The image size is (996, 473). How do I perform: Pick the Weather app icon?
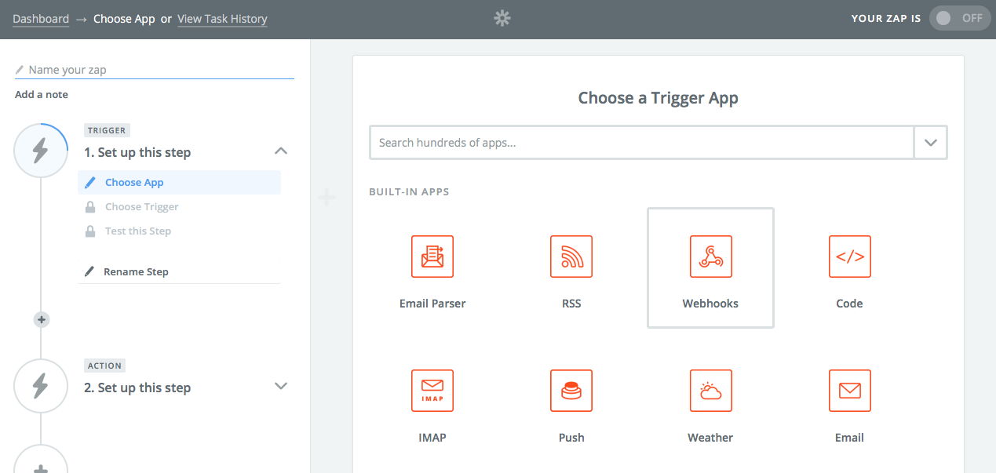click(x=710, y=391)
